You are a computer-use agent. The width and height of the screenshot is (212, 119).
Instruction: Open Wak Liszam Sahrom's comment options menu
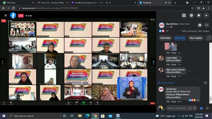click(x=189, y=71)
